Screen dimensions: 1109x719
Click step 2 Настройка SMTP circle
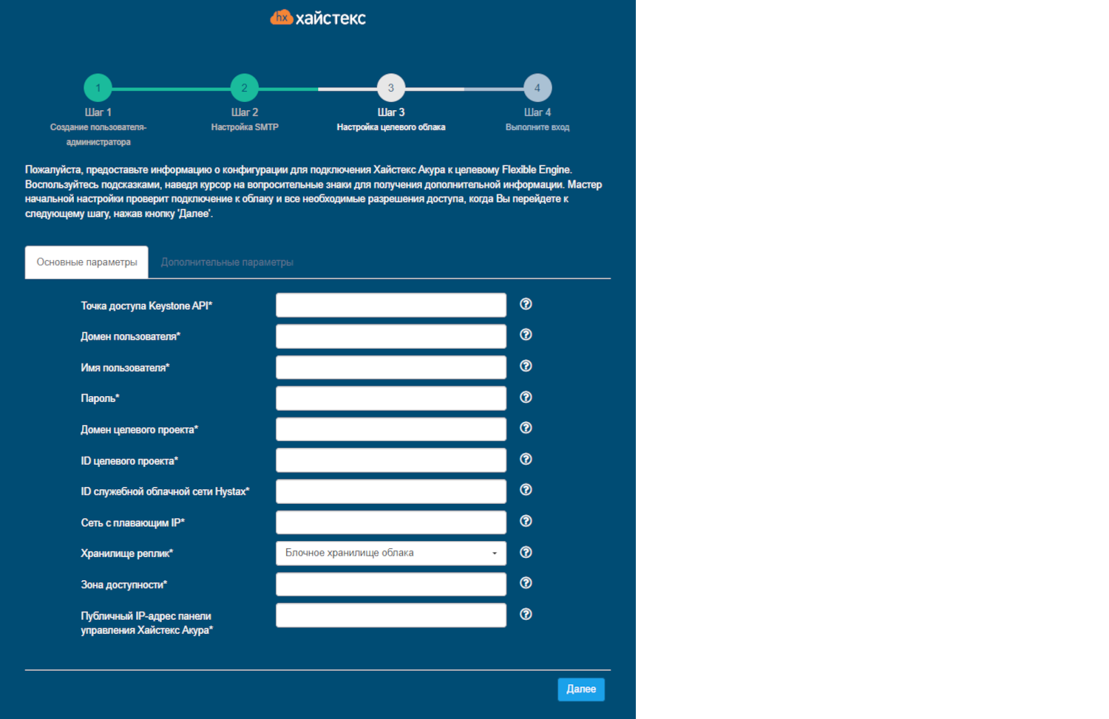[x=244, y=88]
